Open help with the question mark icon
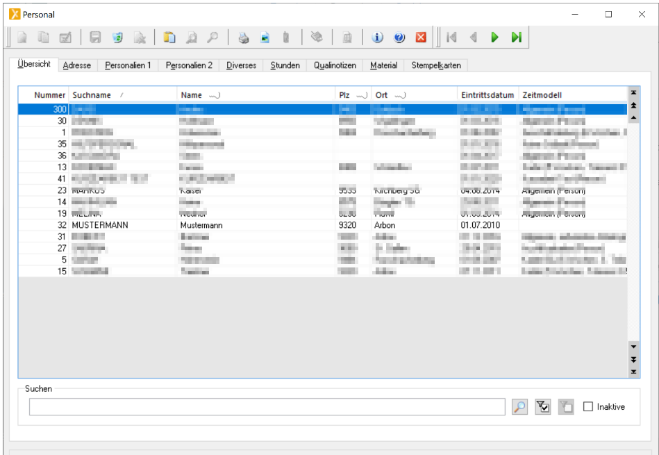 [x=399, y=38]
